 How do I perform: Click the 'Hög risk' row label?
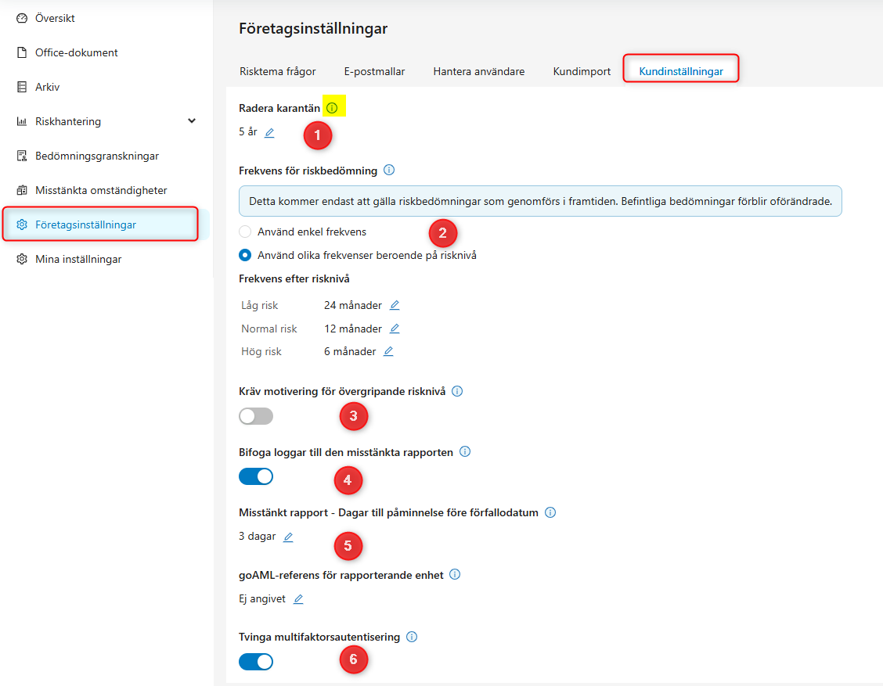coord(261,351)
